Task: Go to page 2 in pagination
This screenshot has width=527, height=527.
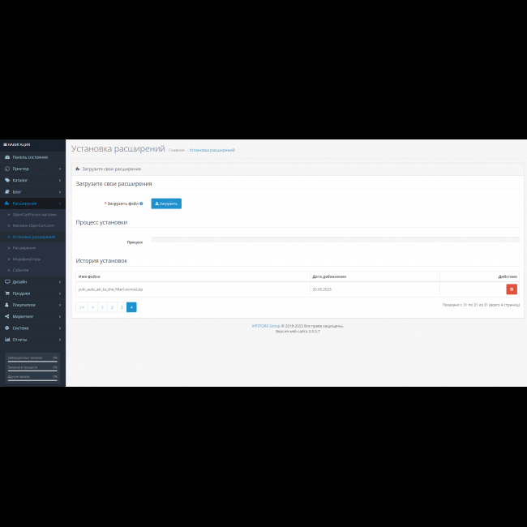Action: click(x=112, y=307)
